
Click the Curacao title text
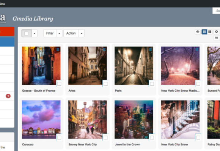pyautogui.click(x=28, y=145)
